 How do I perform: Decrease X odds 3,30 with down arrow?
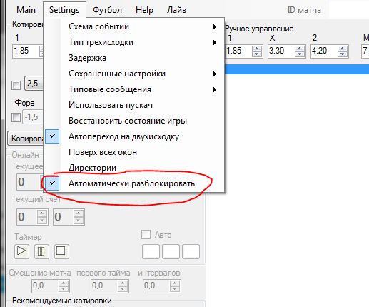300,54
